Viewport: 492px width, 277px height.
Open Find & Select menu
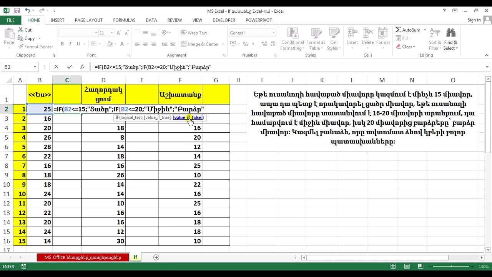click(450, 39)
